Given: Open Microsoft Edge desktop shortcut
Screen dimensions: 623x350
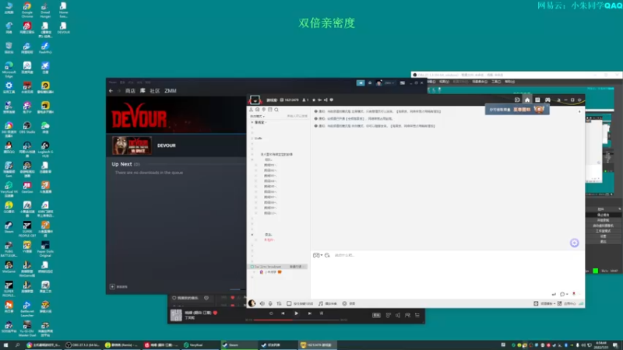Looking at the screenshot, I should [x=9, y=69].
